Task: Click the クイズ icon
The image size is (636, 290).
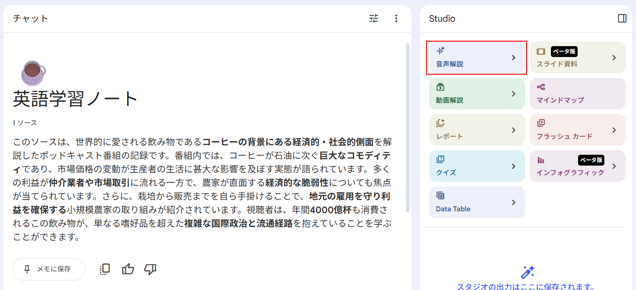Action: click(x=441, y=159)
